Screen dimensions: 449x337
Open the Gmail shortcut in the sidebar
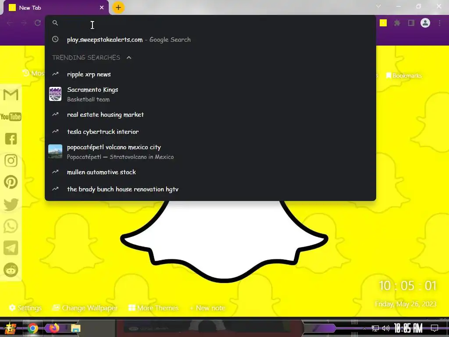(11, 95)
